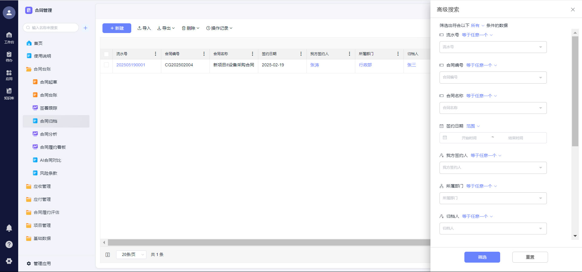Expand the 导出 export dropdown

(x=166, y=28)
